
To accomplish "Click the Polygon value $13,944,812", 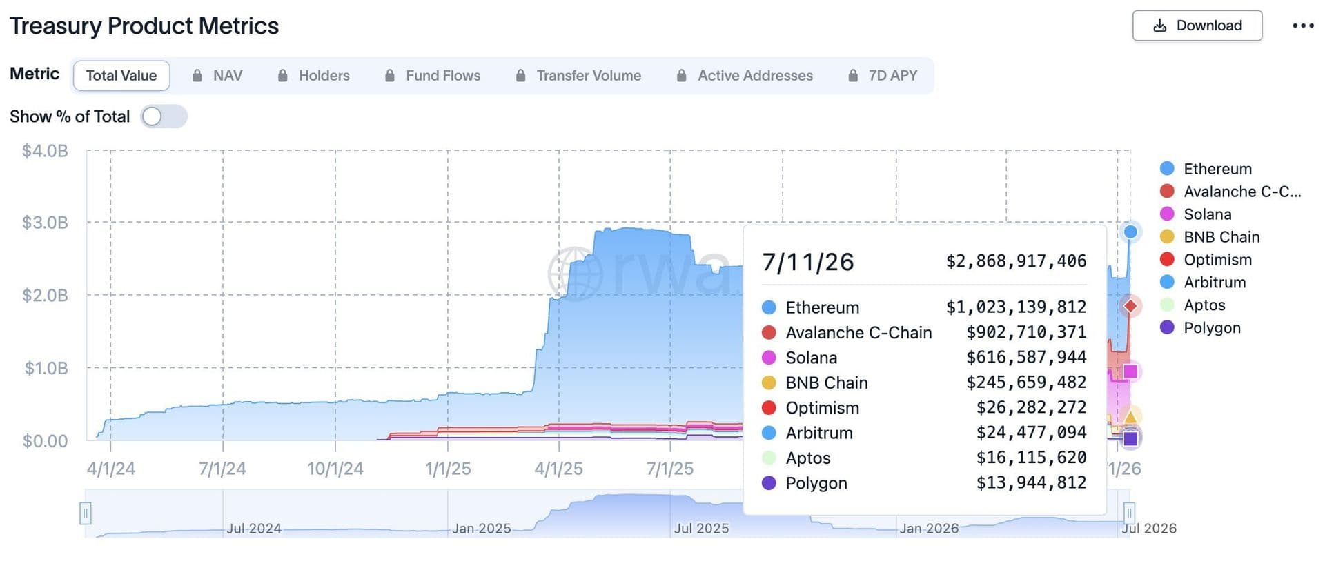I will pyautogui.click(x=1031, y=482).
